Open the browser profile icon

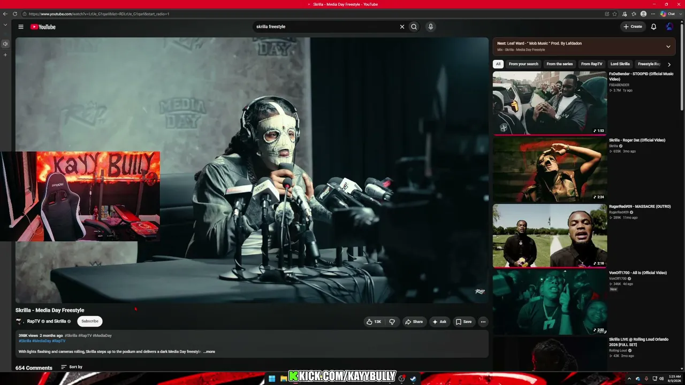[643, 14]
